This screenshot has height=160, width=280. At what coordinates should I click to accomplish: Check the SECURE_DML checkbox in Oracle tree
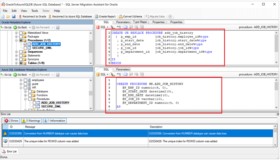pyautogui.click(x=25, y=48)
